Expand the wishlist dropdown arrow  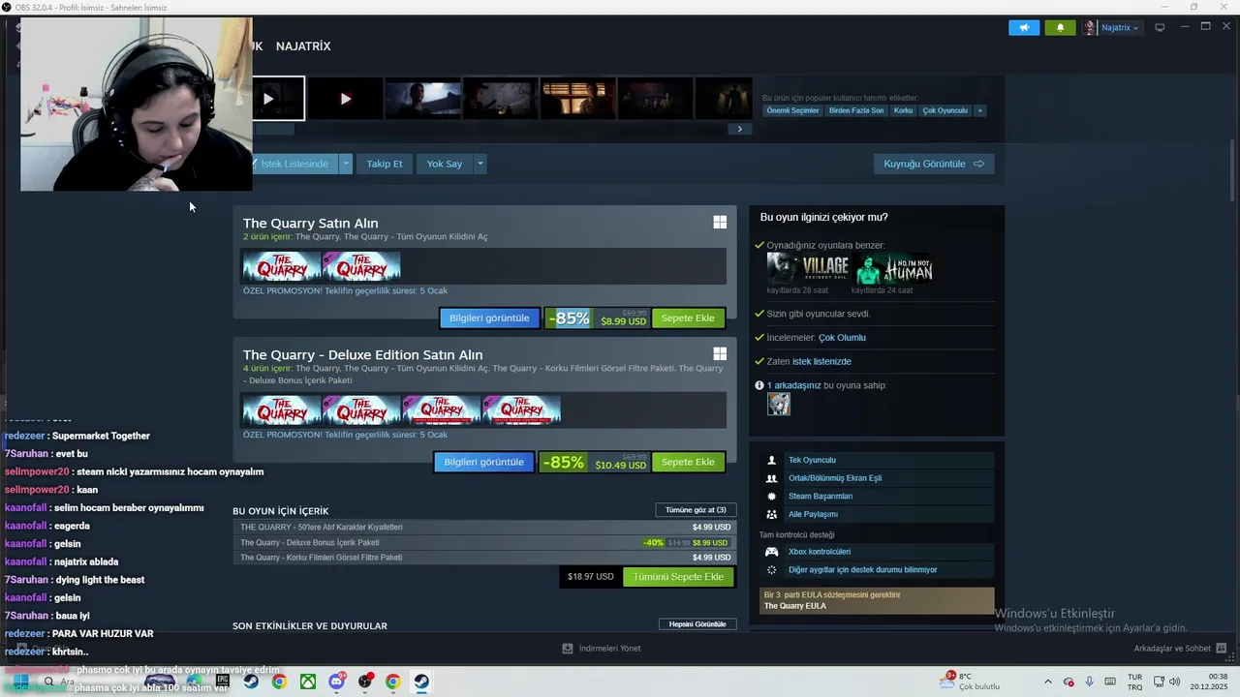click(346, 164)
